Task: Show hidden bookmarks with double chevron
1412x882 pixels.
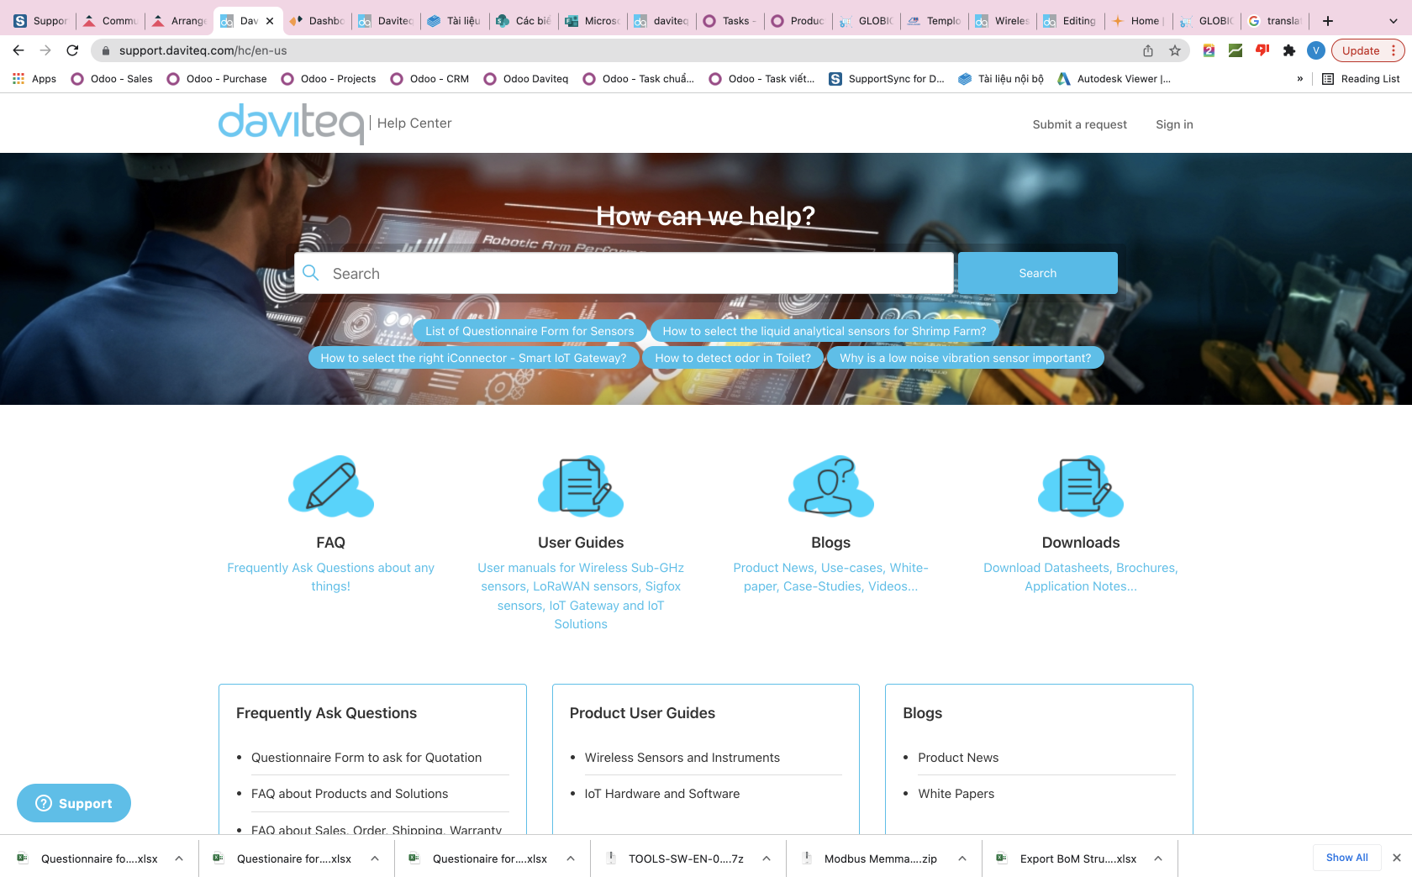Action: (1300, 79)
